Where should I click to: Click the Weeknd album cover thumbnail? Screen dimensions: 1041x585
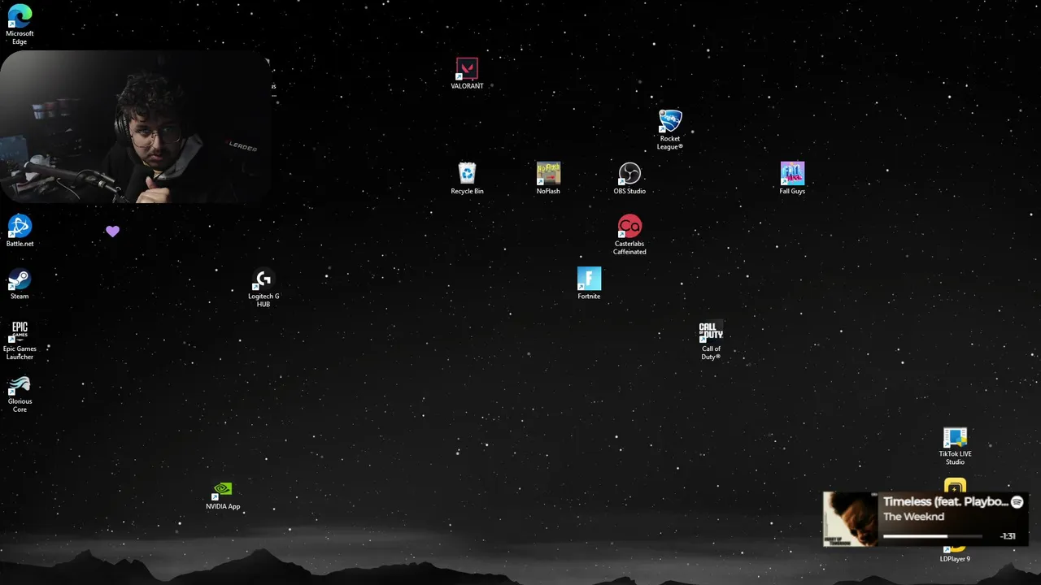coord(850,519)
